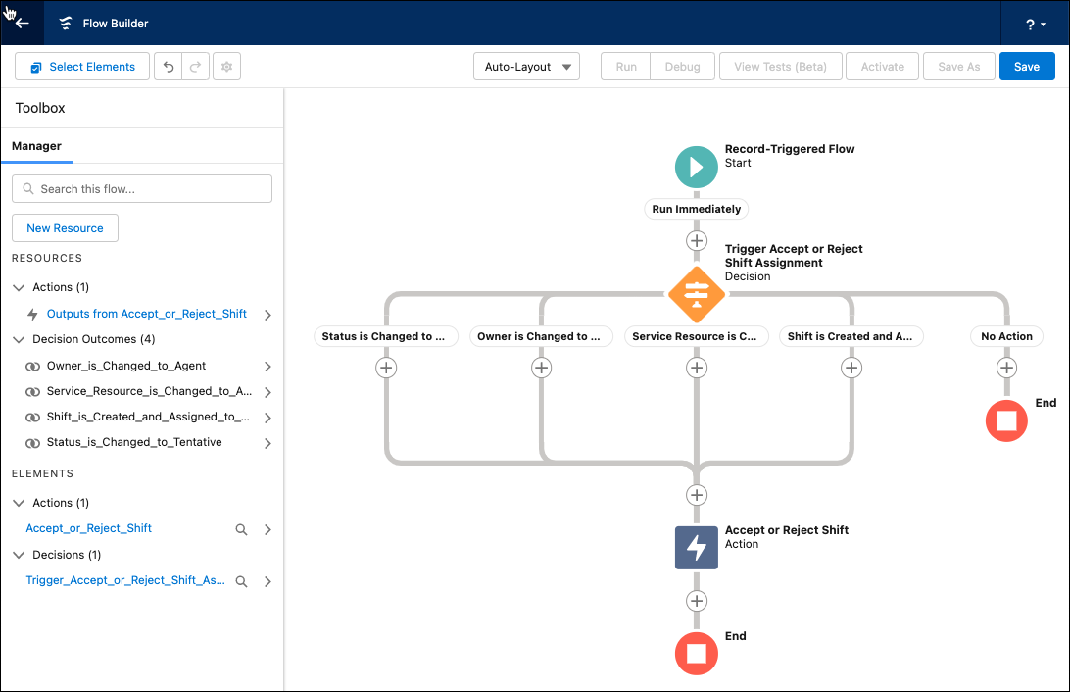Click Trigger Accept or Reject Shift Assignment label

tap(794, 256)
